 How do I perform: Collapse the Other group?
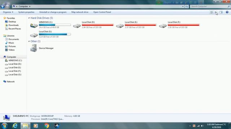pyautogui.click(x=29, y=42)
